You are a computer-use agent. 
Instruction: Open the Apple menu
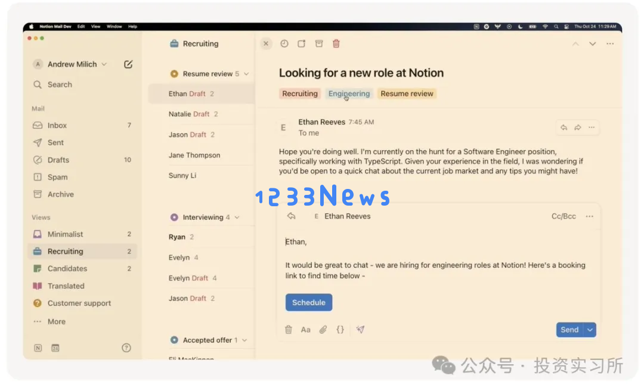tap(31, 26)
